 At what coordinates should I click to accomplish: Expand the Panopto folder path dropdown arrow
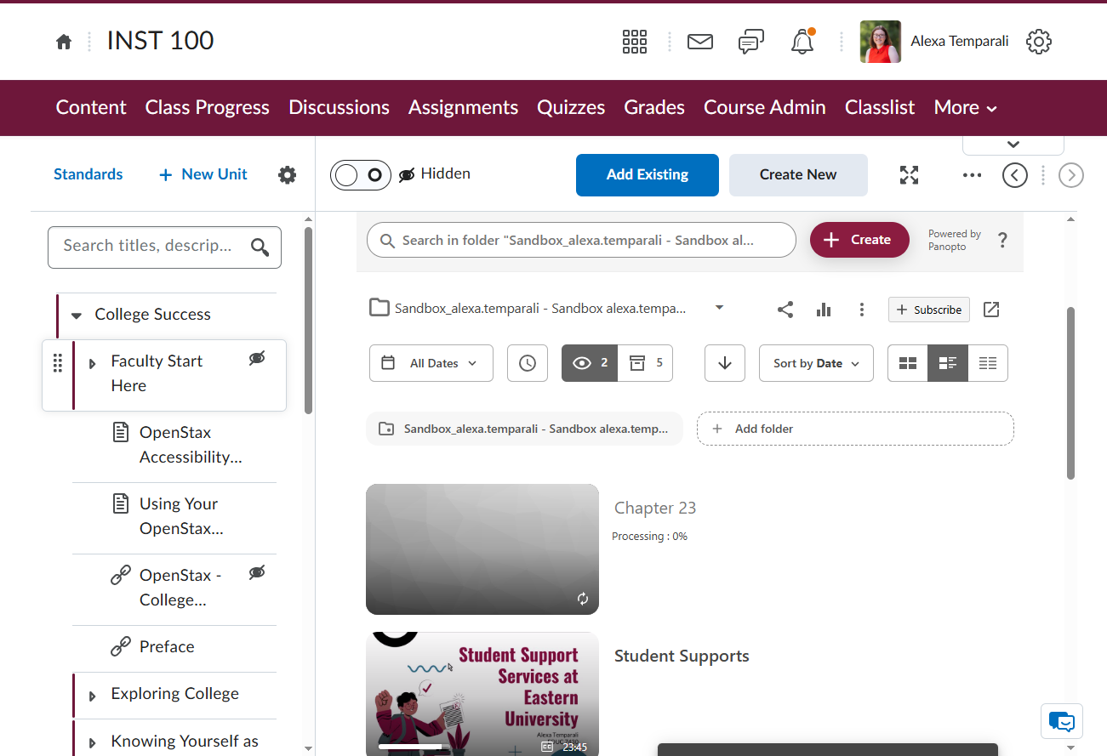click(x=720, y=308)
